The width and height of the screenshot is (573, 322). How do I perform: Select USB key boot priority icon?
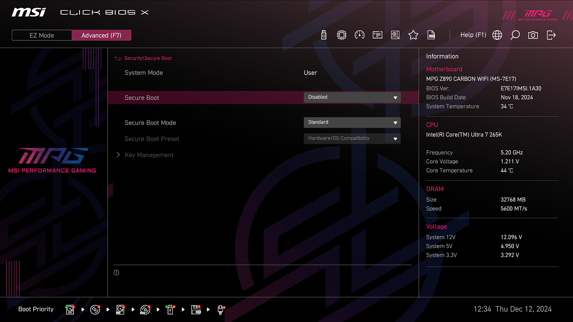[x=170, y=309]
